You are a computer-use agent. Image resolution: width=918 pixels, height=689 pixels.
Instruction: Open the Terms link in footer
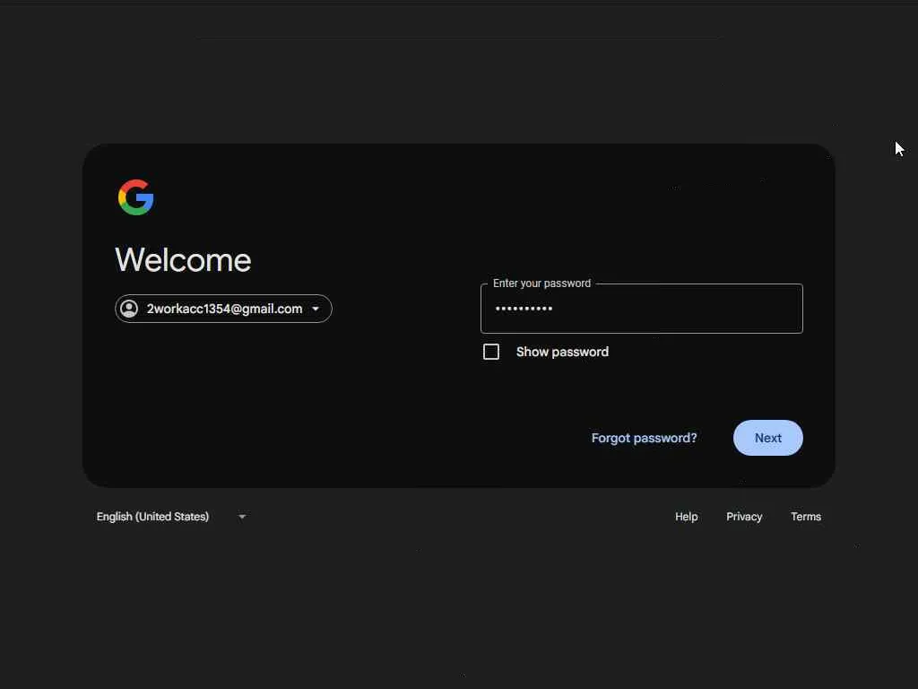pyautogui.click(x=806, y=516)
